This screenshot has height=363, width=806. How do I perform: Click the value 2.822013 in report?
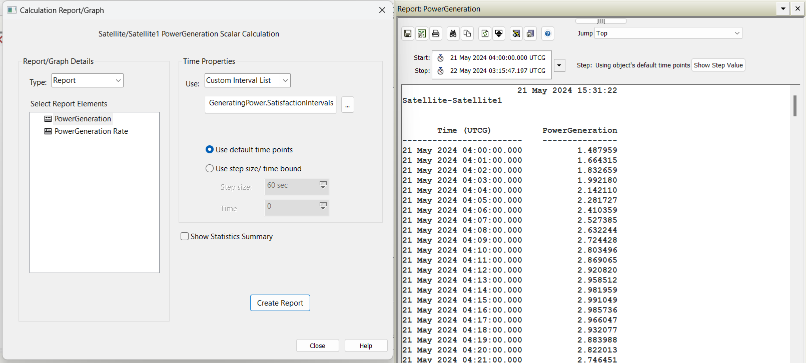click(x=597, y=350)
